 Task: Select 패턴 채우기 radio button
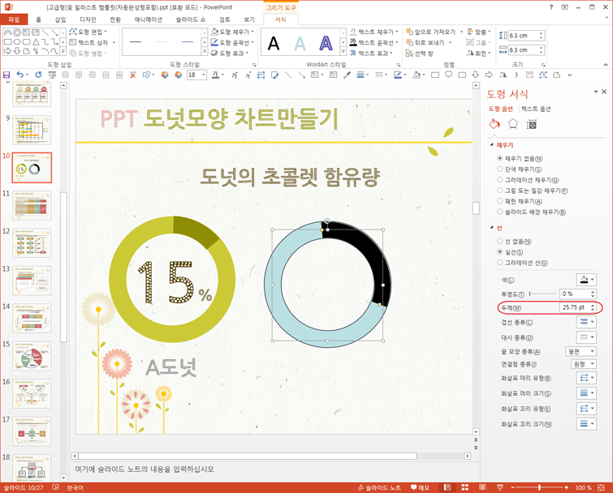[x=499, y=201]
